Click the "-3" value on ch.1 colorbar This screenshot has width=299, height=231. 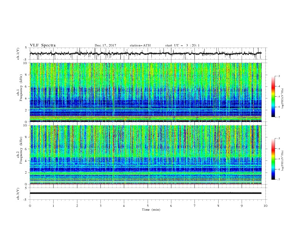pos(278,76)
